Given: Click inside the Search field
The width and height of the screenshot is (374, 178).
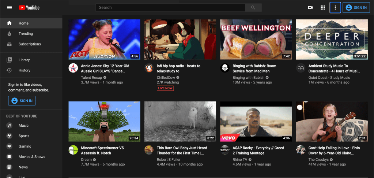Looking at the screenshot, I should tap(170, 7).
